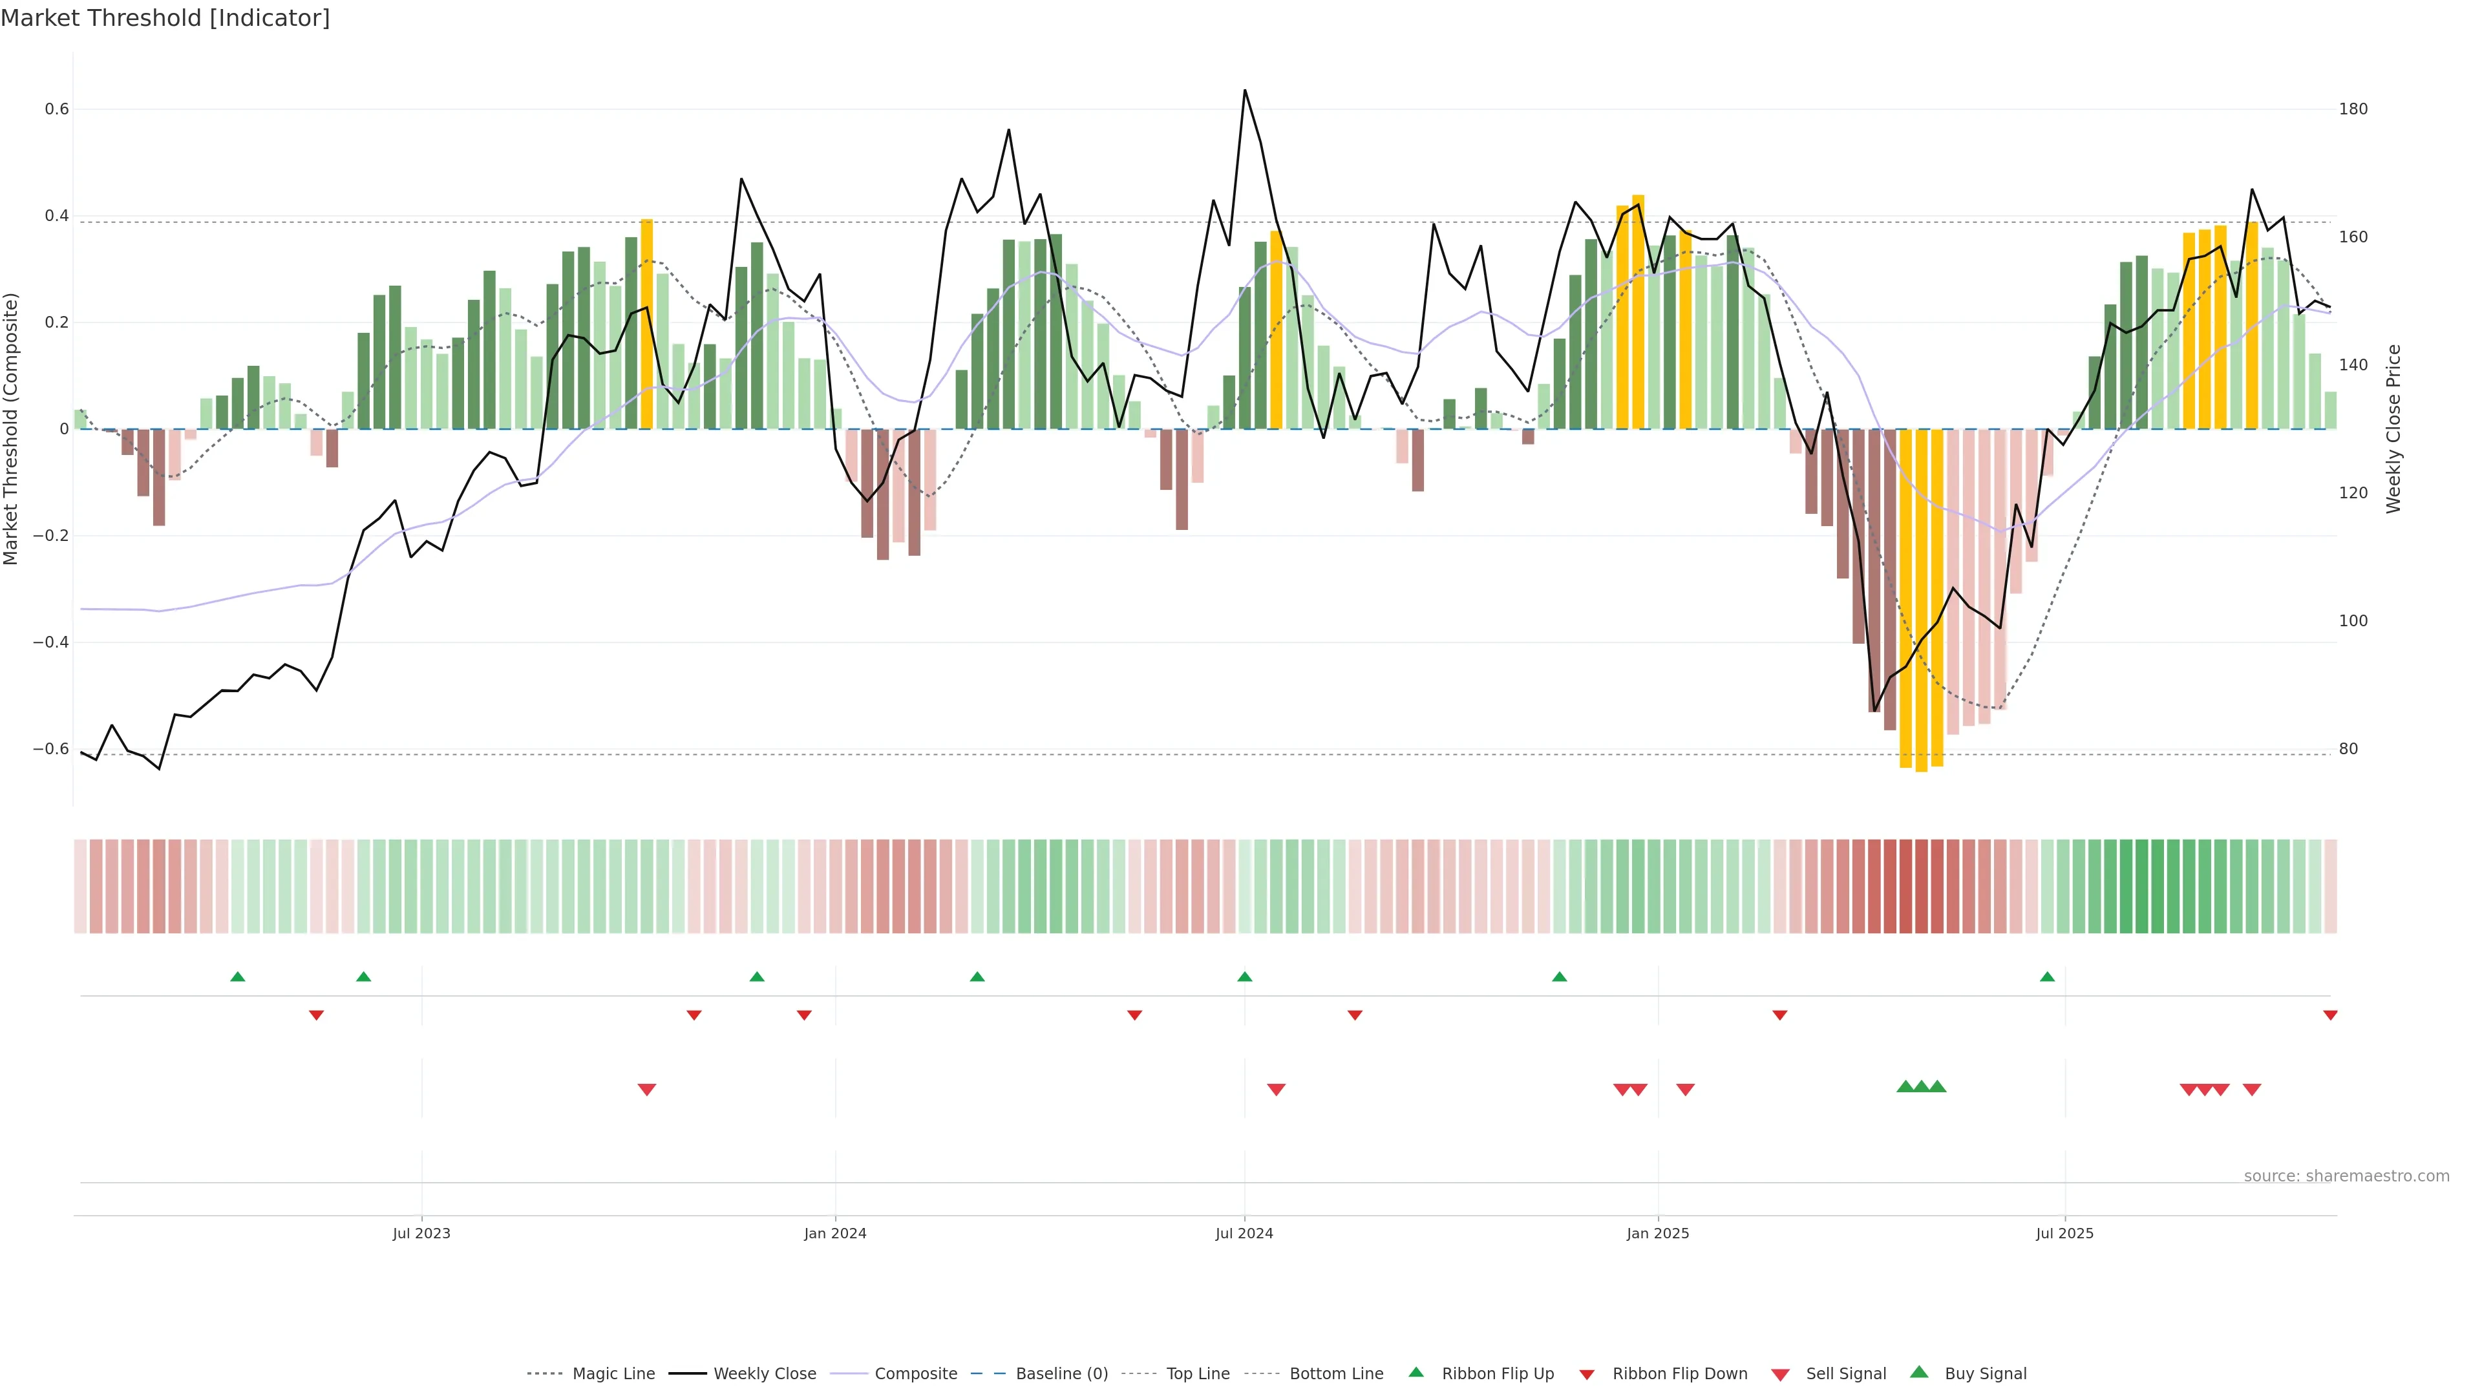Click the rightmost red Ribbon Flip Down marker
Viewport: 2482px width, 1396px height.
coord(2329,1015)
